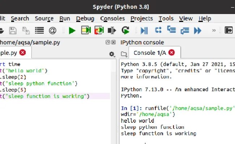
Task: Click the maximize current pane icon
Action: [x=228, y=30]
